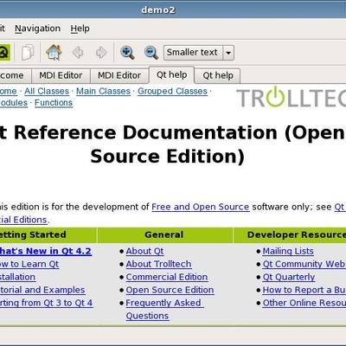346x346 pixels.
Task: Select the active Qt help tab
Action: point(172,75)
